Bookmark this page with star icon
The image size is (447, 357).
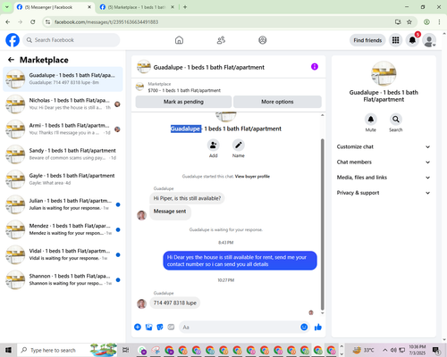(x=409, y=22)
